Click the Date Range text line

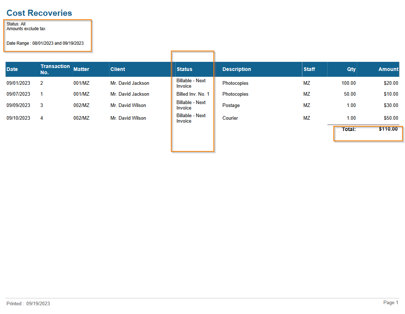point(45,43)
